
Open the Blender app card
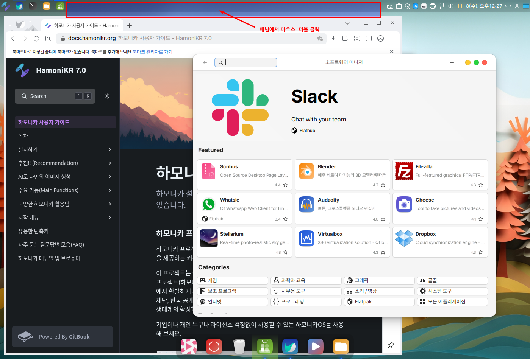(x=342, y=175)
